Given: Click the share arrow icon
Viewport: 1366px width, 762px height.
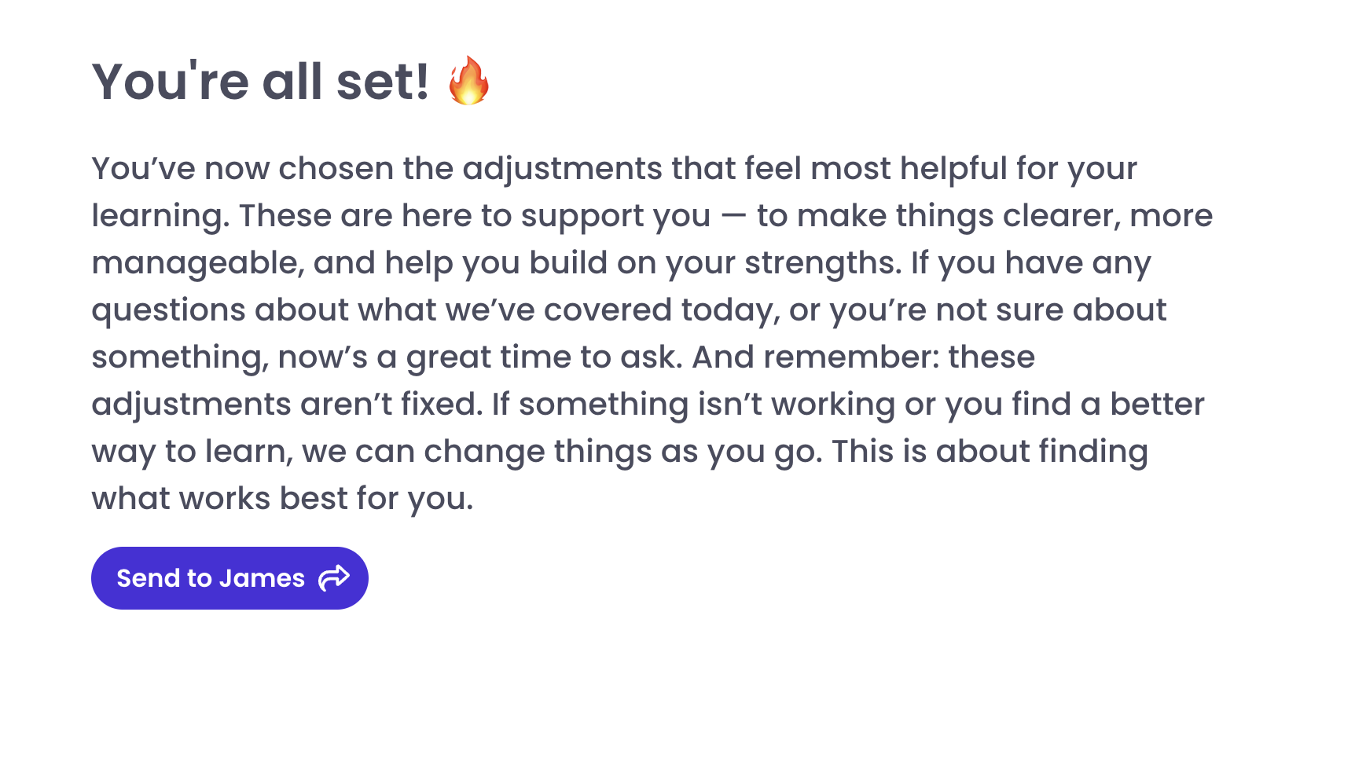Looking at the screenshot, I should point(334,577).
